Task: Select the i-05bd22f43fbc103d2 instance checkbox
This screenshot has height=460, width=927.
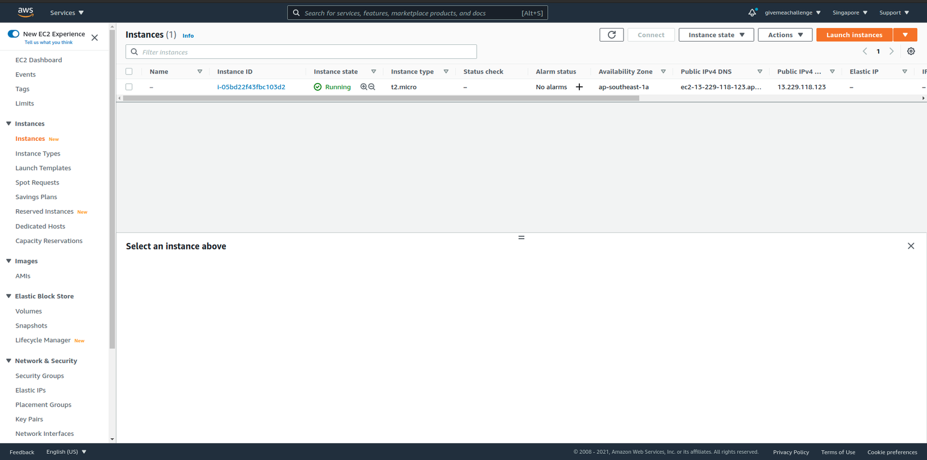Action: click(x=129, y=87)
